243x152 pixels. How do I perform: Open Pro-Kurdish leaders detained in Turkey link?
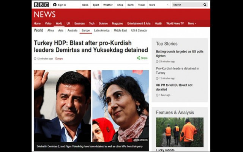(177, 70)
